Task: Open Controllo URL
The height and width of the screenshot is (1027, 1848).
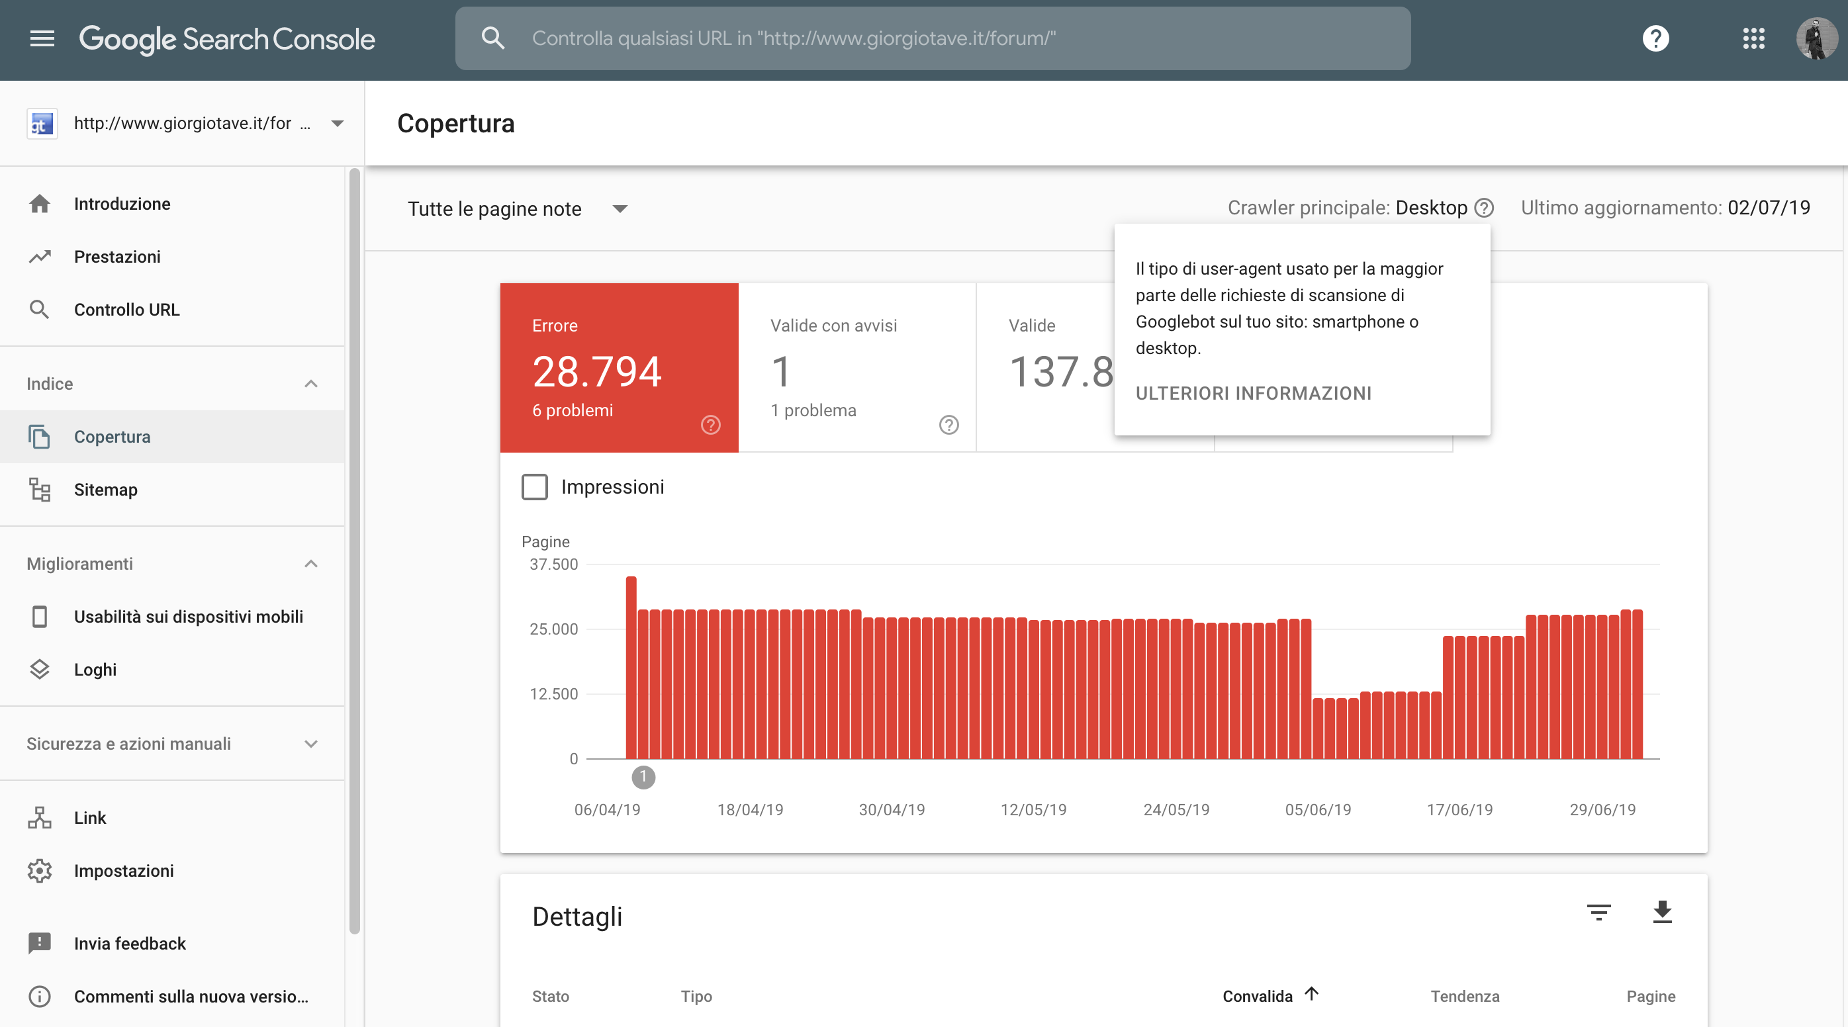Action: [172, 310]
